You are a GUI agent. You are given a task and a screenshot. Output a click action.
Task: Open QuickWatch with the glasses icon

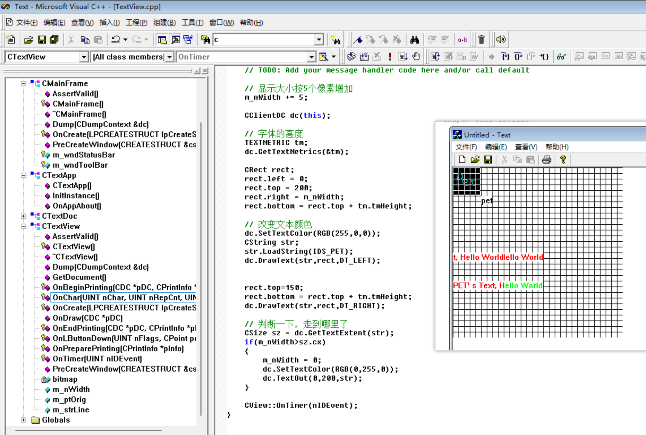click(561, 57)
